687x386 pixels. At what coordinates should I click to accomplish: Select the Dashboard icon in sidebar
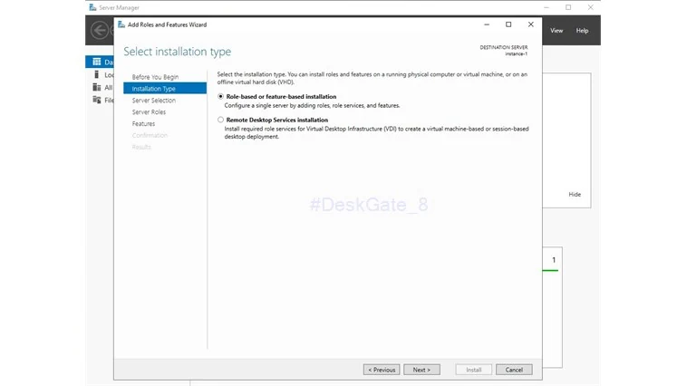(97, 62)
